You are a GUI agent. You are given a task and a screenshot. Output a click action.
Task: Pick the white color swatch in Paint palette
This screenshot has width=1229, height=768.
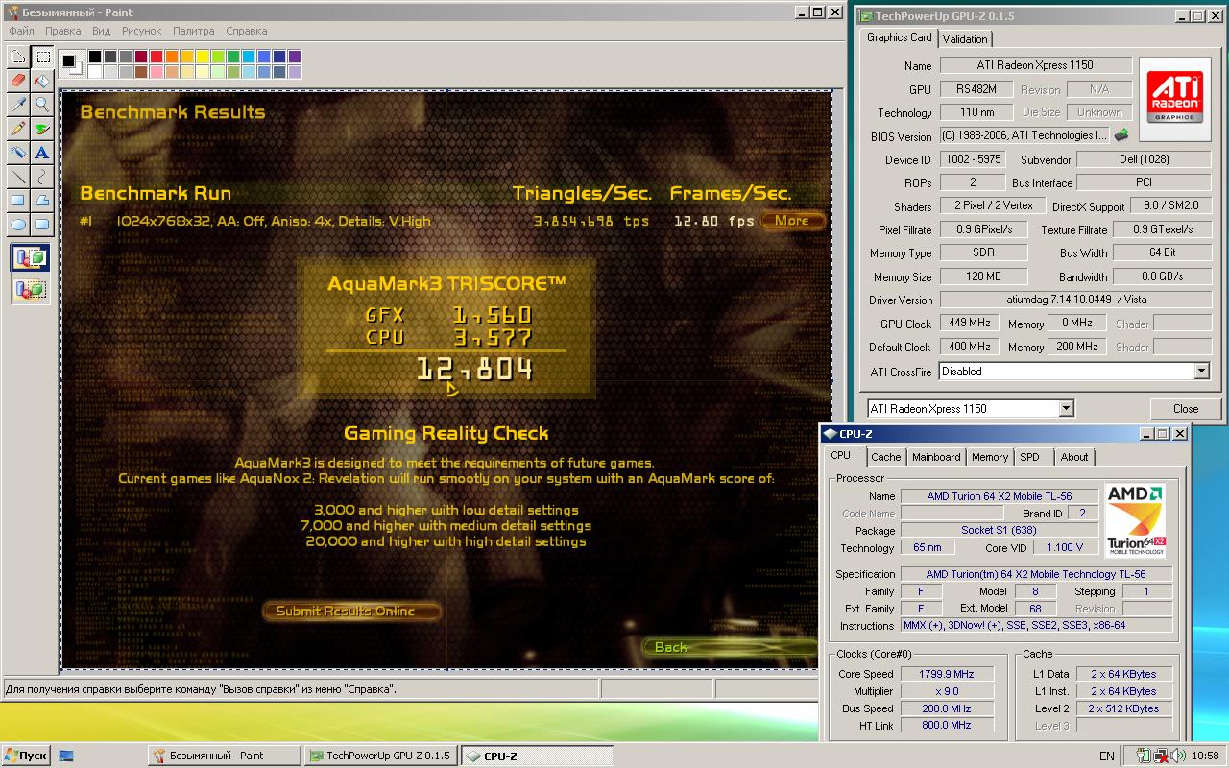95,72
